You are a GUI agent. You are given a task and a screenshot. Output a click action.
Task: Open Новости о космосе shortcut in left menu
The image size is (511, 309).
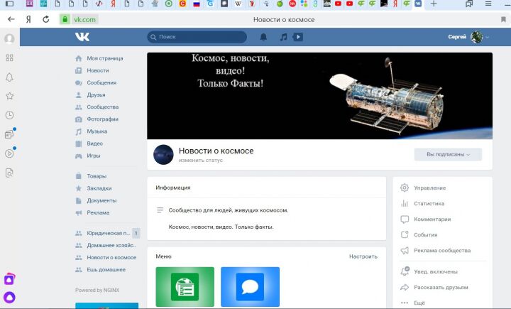point(111,257)
